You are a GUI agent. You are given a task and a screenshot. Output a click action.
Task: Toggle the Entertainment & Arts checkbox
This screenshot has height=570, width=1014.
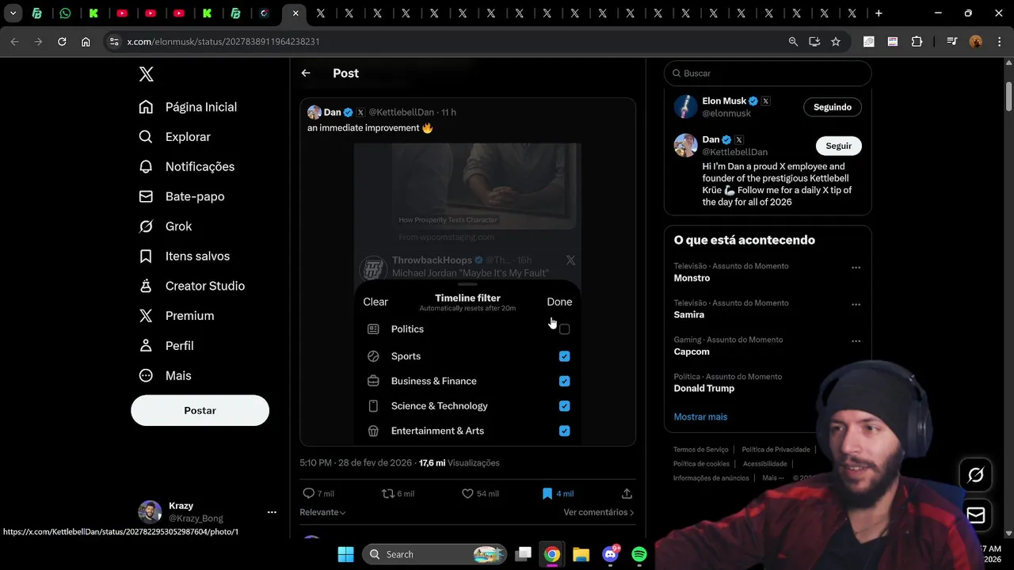click(x=564, y=431)
